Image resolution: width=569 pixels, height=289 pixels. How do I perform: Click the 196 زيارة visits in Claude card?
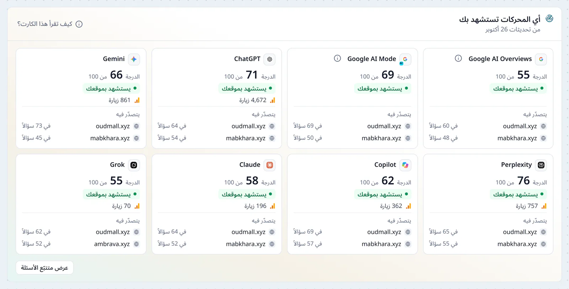click(255, 206)
